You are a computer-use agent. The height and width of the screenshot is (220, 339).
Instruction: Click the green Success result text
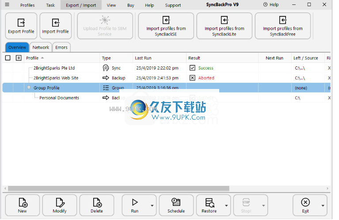(206, 68)
